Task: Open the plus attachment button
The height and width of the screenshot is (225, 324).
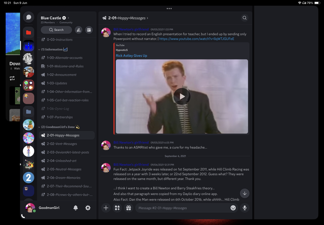Action: (106, 208)
